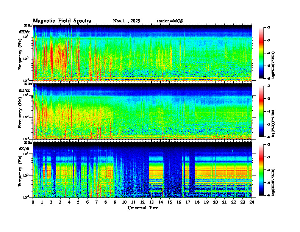Click hour tick label "3" on time axis
Screen dimensions: 300x232
pos(60,202)
